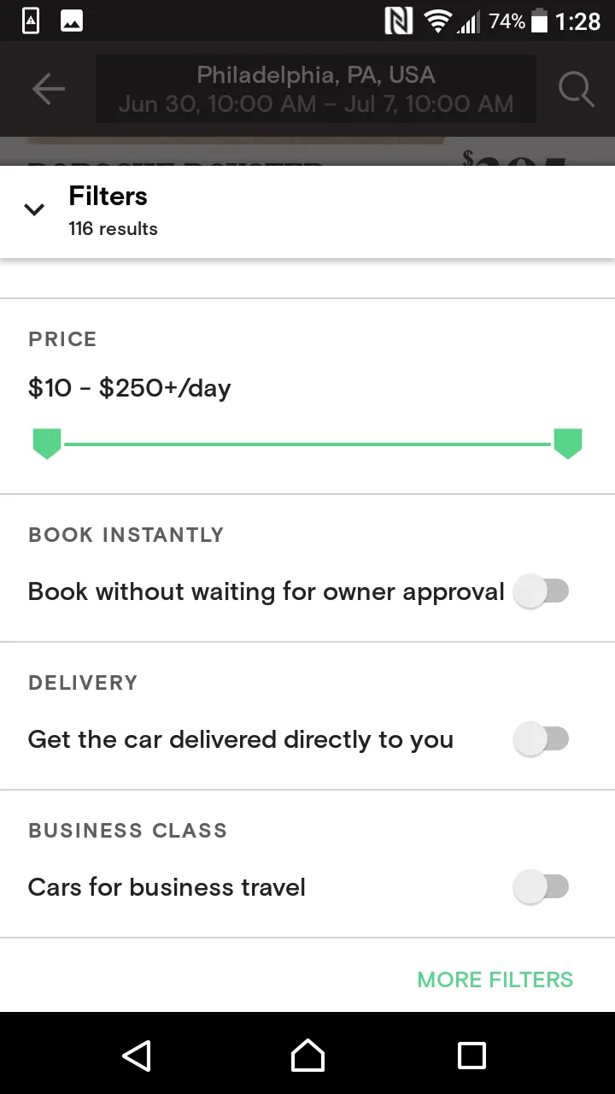
Task: Tap the NFC status bar icon
Action: pyautogui.click(x=398, y=21)
